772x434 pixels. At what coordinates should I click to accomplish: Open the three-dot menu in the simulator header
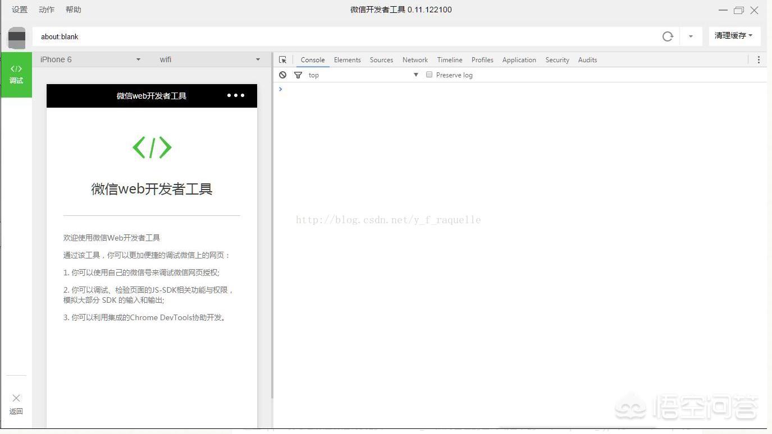point(236,95)
